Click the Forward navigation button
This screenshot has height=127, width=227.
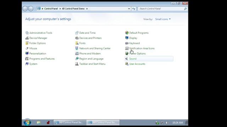pyautogui.click(x=31, y=9)
